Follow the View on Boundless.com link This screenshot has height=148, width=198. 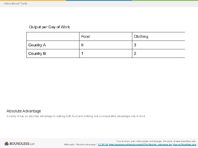[184, 144]
